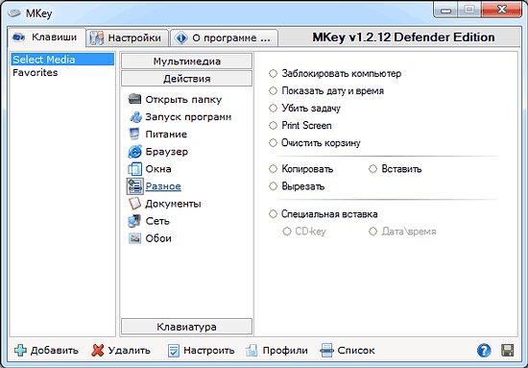The width and height of the screenshot is (528, 368).
Task: Click the Запуск программ label
Action: 188,117
